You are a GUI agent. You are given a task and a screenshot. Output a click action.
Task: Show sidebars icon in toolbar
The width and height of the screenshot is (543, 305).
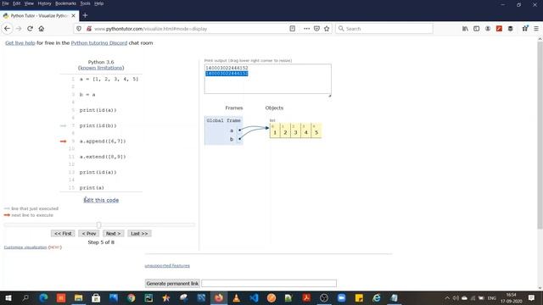point(477,29)
